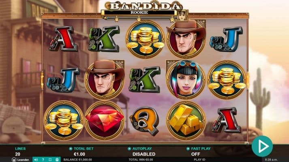This screenshot has width=289, height=162.
Task: Click the Leander logo
Action: pos(21,160)
